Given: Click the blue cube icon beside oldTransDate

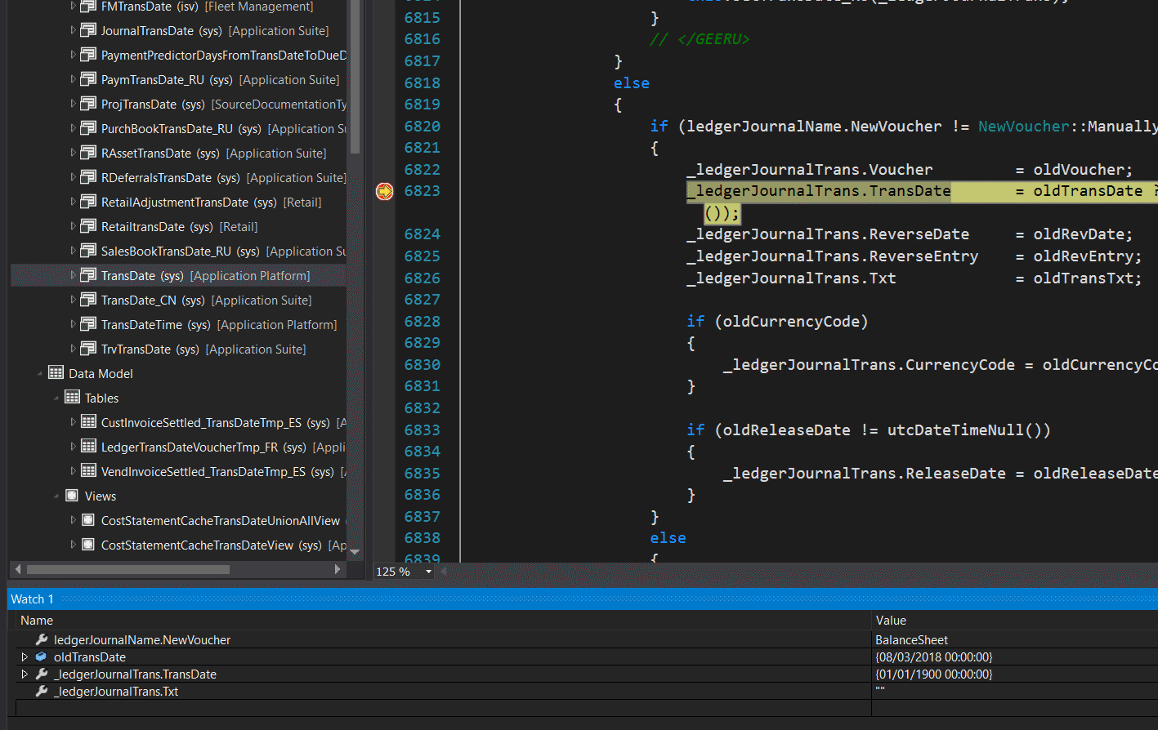Looking at the screenshot, I should click(42, 657).
